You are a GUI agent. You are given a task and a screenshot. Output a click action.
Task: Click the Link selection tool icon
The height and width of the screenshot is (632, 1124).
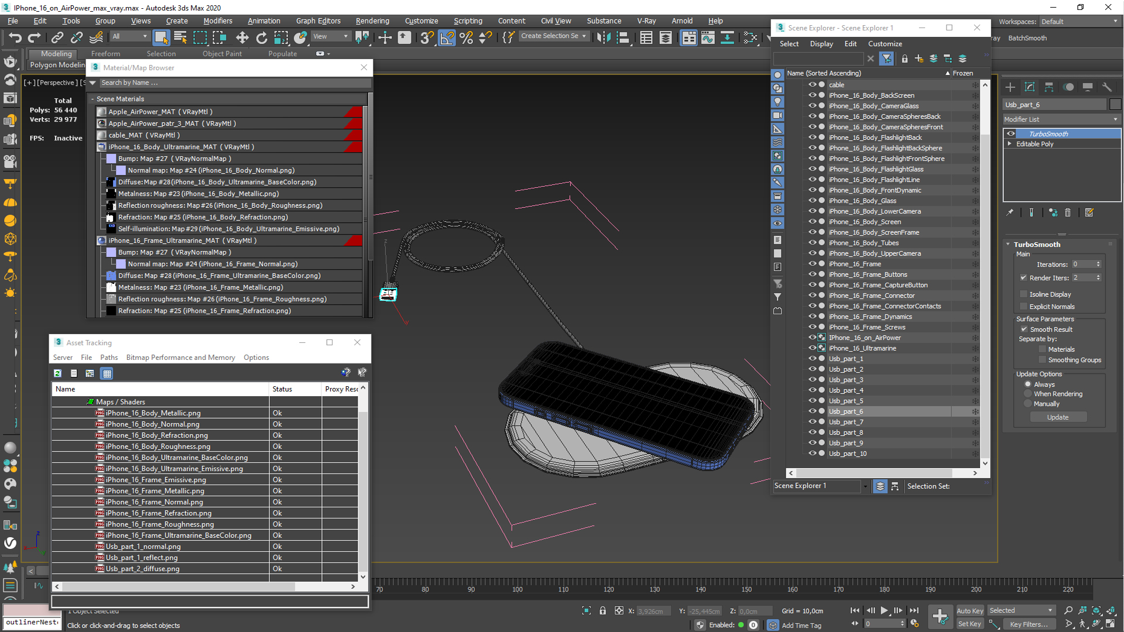coord(57,38)
